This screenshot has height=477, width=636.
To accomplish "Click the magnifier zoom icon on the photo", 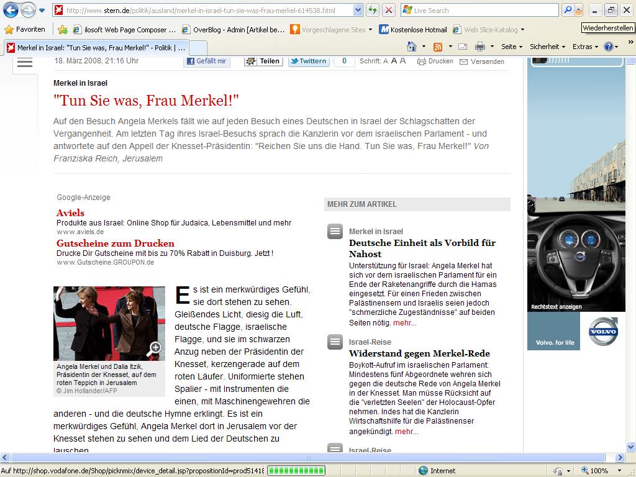I will (155, 348).
